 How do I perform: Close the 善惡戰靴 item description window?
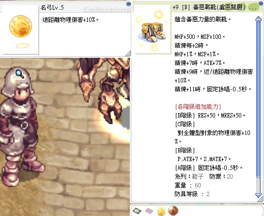coord(262,3)
